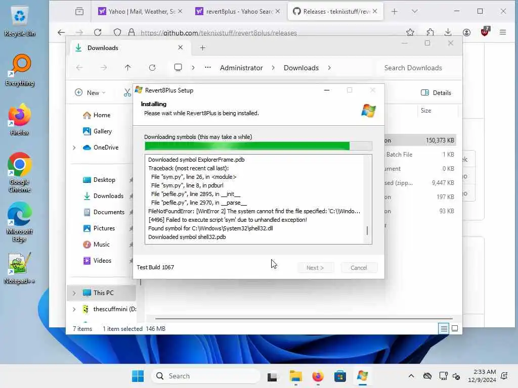Open Pictures quick access folder

[104, 228]
